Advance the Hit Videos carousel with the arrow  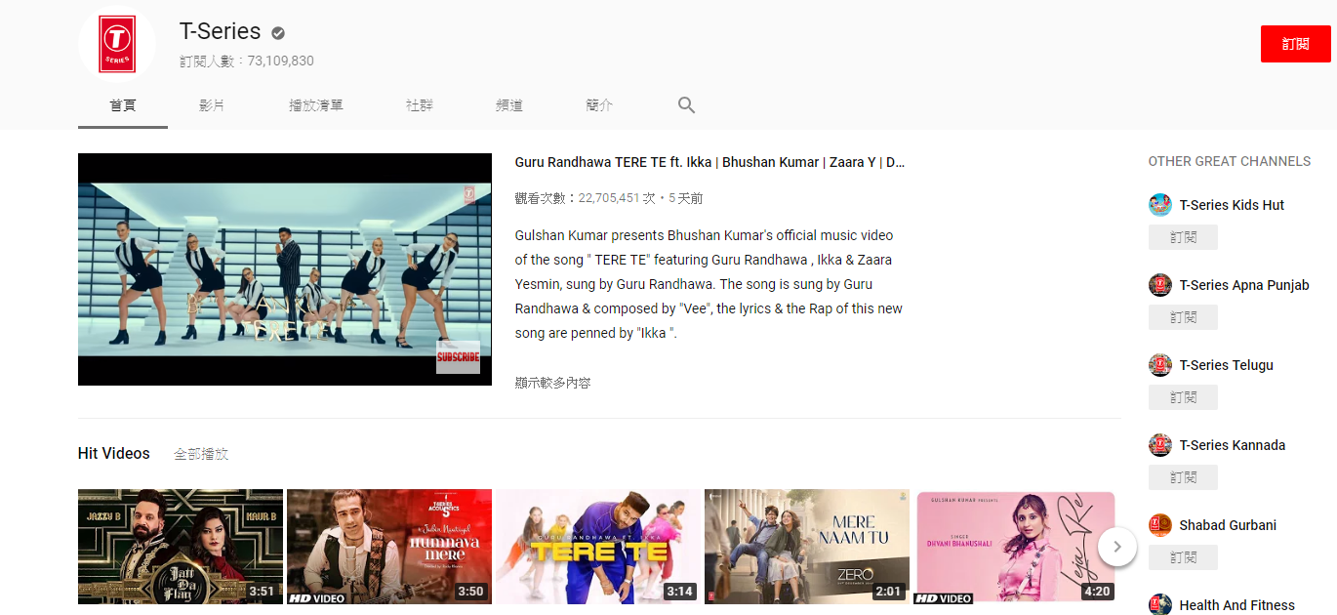click(1116, 547)
